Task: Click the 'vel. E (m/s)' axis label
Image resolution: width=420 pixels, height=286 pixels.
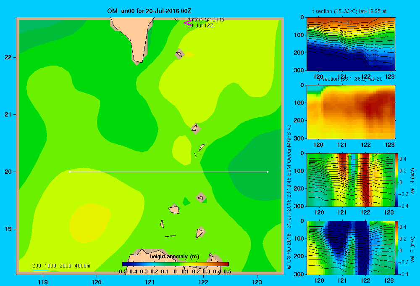Action: point(412,249)
